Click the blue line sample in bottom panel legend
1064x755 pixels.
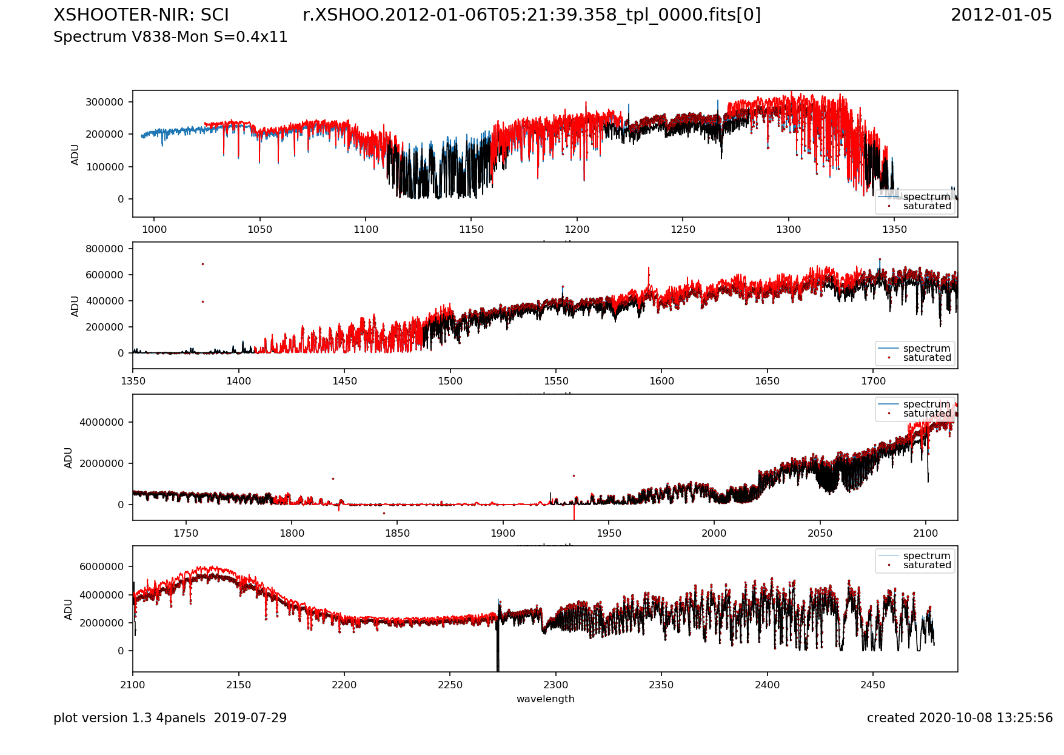tap(889, 556)
